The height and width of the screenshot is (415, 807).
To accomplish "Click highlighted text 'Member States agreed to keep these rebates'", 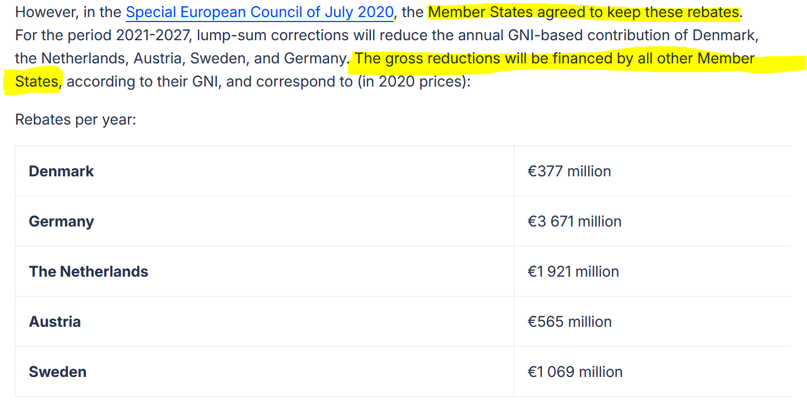I will click(x=584, y=12).
